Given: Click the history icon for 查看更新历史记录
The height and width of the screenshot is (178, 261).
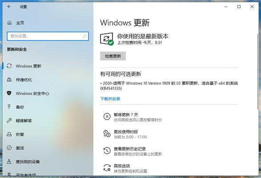Looking at the screenshot, I should tap(107, 151).
